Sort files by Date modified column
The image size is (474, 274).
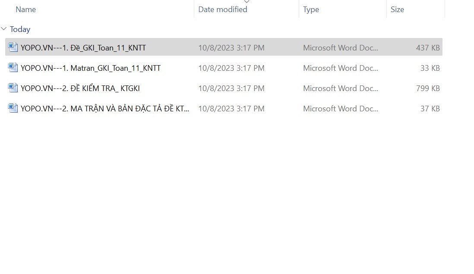(x=223, y=9)
